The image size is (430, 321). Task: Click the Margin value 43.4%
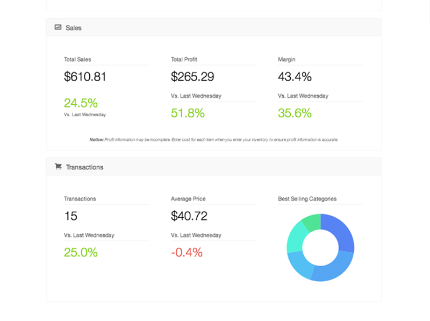click(294, 77)
